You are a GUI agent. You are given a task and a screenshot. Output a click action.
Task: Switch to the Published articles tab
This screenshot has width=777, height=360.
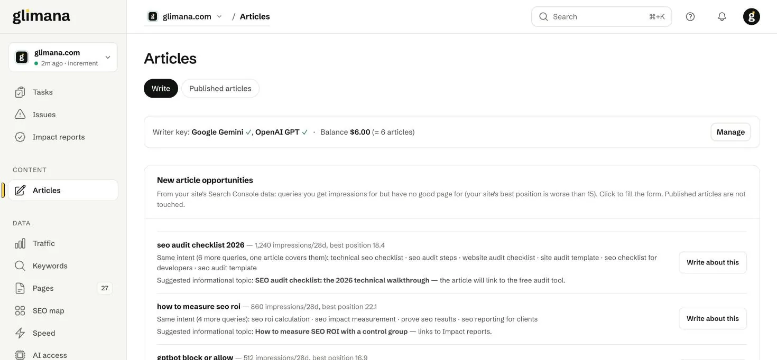pyautogui.click(x=220, y=89)
